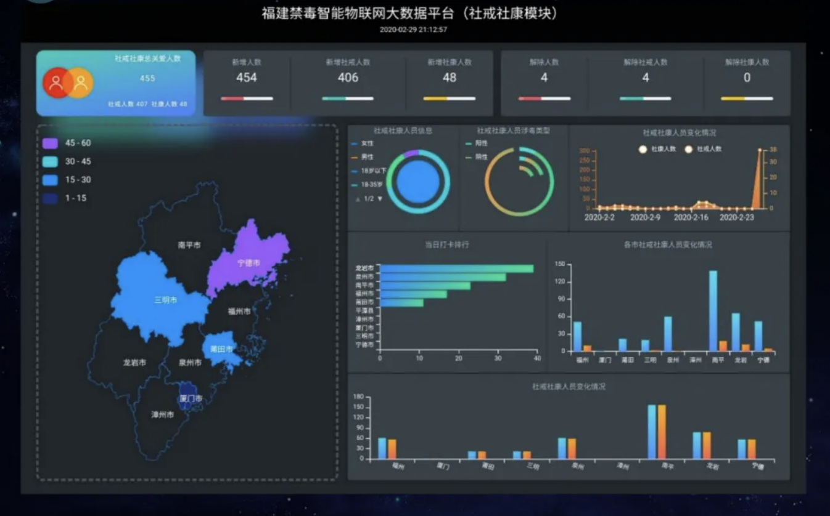Screen dimensions: 830x516
Task: Click the 解除社戒人数 stat card
Action: (645, 83)
